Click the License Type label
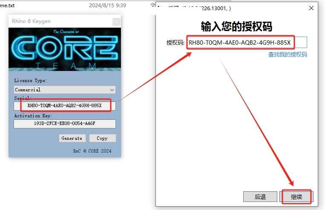This screenshot has height=210, width=325. [x=31, y=80]
